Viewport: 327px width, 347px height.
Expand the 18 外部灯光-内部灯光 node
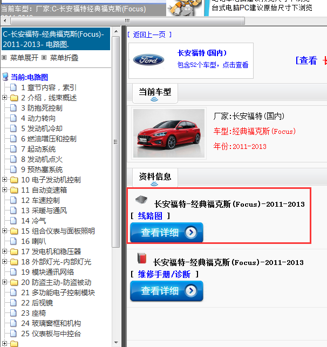4,262
